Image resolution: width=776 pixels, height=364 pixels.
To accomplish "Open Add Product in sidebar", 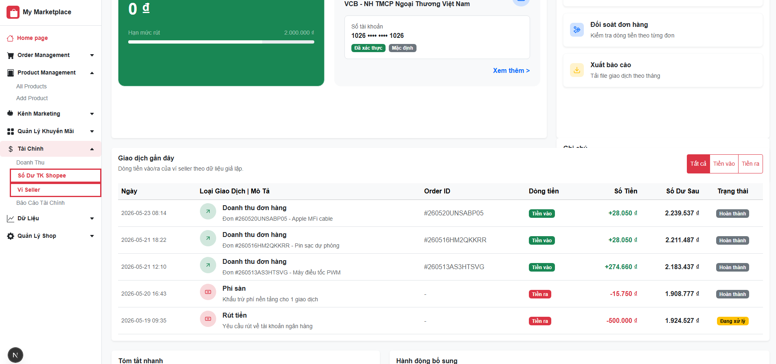I will 32,98.
